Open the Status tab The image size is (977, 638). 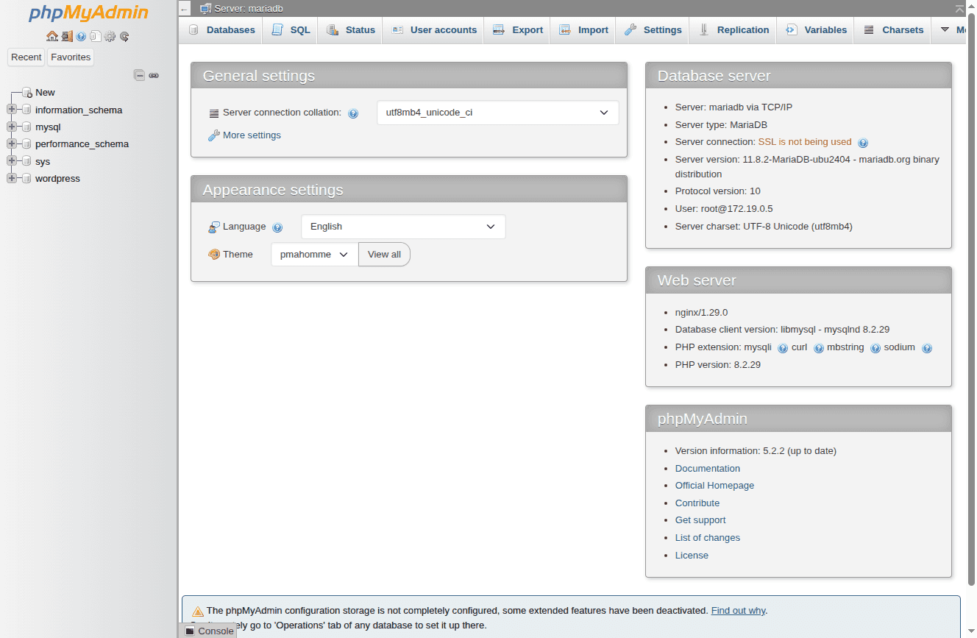[x=350, y=30]
